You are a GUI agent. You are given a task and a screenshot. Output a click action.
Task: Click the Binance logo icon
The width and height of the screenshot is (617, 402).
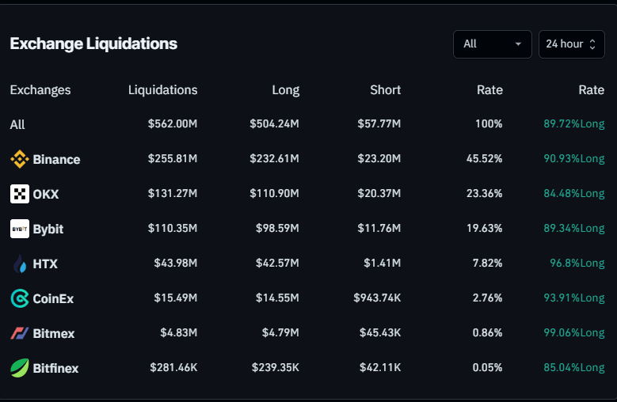19,159
